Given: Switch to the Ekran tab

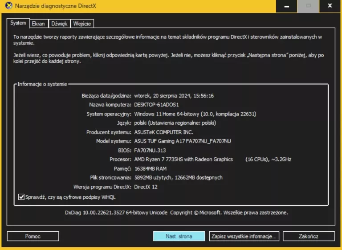Looking at the screenshot, I should tap(38, 24).
